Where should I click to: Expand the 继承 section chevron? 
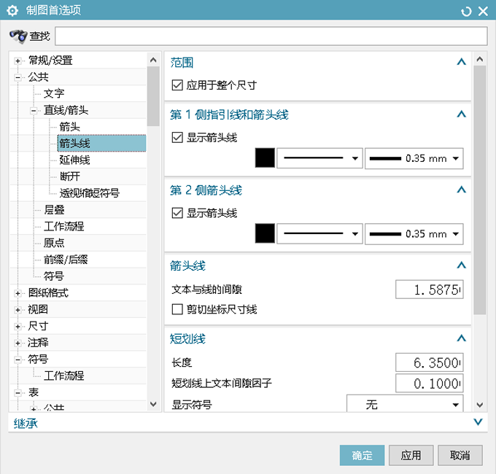pyautogui.click(x=478, y=421)
